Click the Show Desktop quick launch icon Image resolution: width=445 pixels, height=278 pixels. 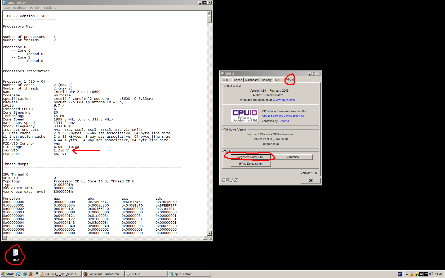tap(18, 274)
